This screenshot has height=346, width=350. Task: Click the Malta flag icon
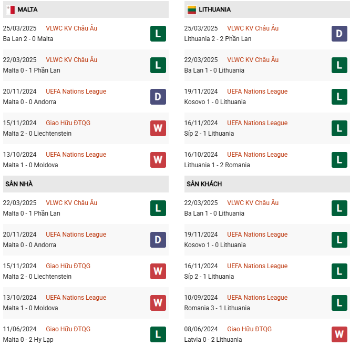click(x=10, y=9)
